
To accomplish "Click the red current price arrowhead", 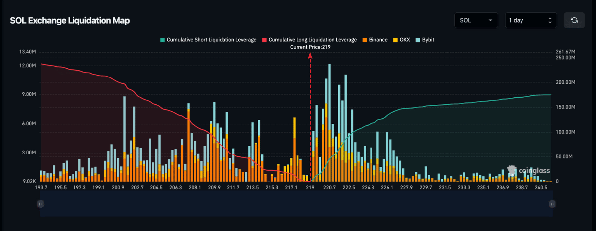I will click(x=310, y=56).
